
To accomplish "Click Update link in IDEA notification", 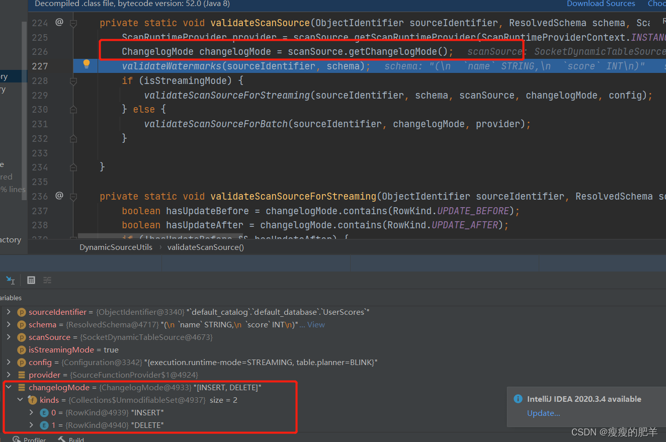I will [x=543, y=413].
